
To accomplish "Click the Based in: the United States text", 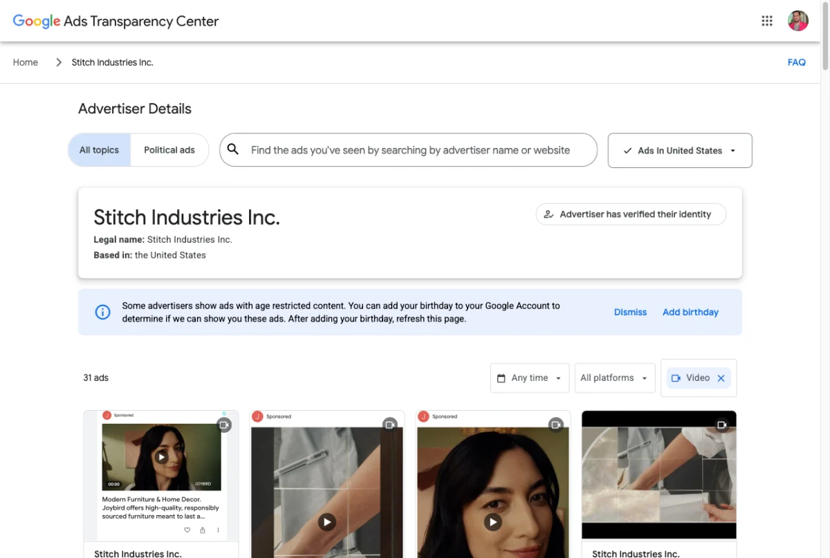I will (150, 255).
